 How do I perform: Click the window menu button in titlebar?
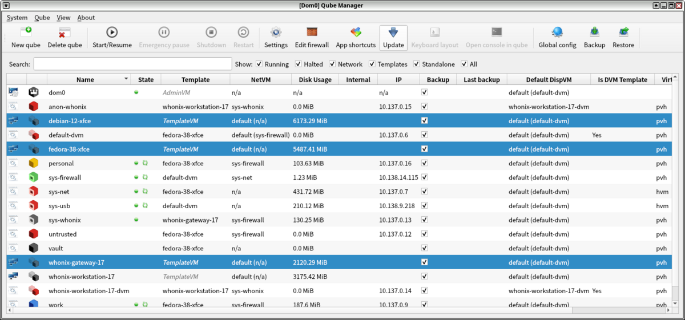point(6,5)
